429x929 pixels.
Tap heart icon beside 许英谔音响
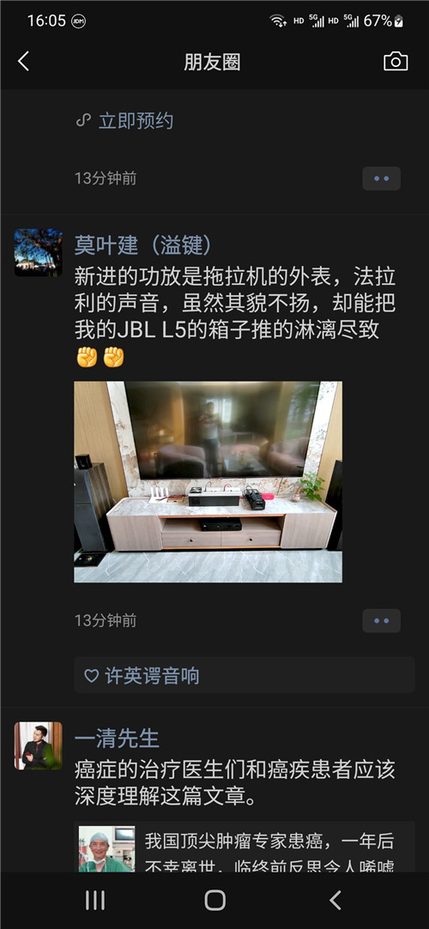point(91,676)
